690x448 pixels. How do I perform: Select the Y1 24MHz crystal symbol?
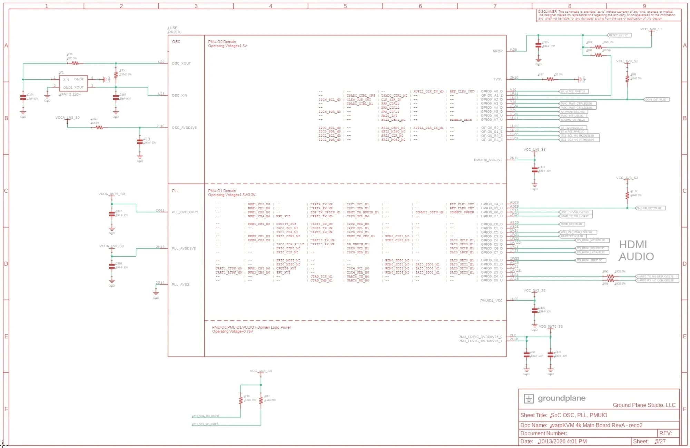pyautogui.click(x=73, y=83)
